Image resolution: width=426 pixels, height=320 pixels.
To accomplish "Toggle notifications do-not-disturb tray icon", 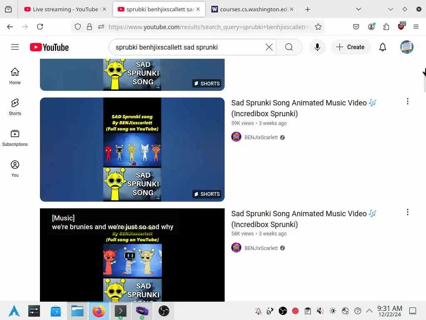I will coord(258,311).
